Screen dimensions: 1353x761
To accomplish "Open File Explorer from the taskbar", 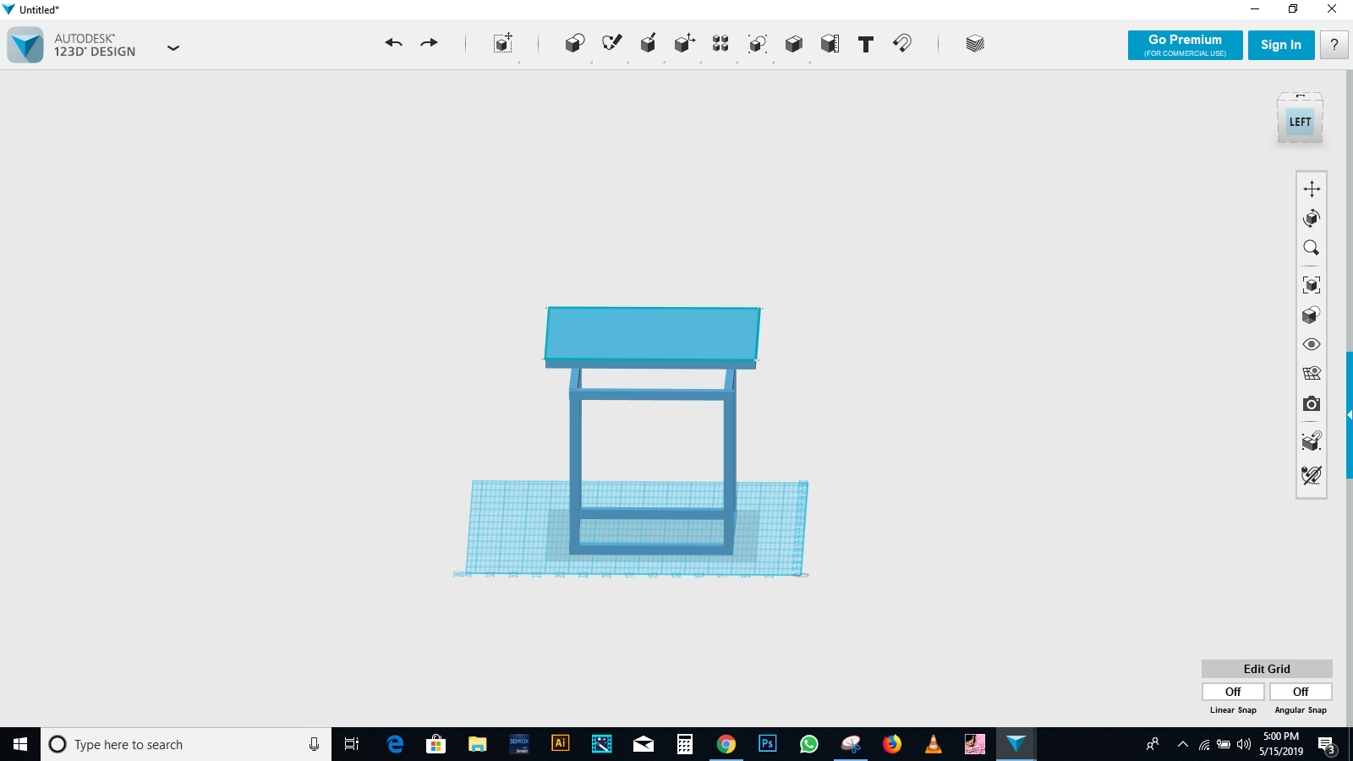I will pos(478,744).
